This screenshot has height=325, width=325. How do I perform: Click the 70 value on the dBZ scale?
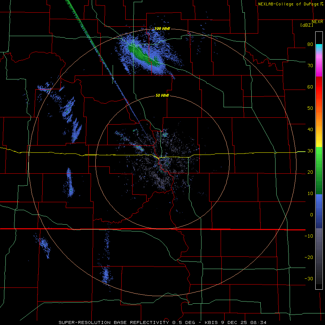point(310,66)
